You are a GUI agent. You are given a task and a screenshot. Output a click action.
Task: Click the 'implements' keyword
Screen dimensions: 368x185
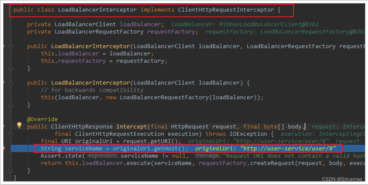tap(157, 10)
